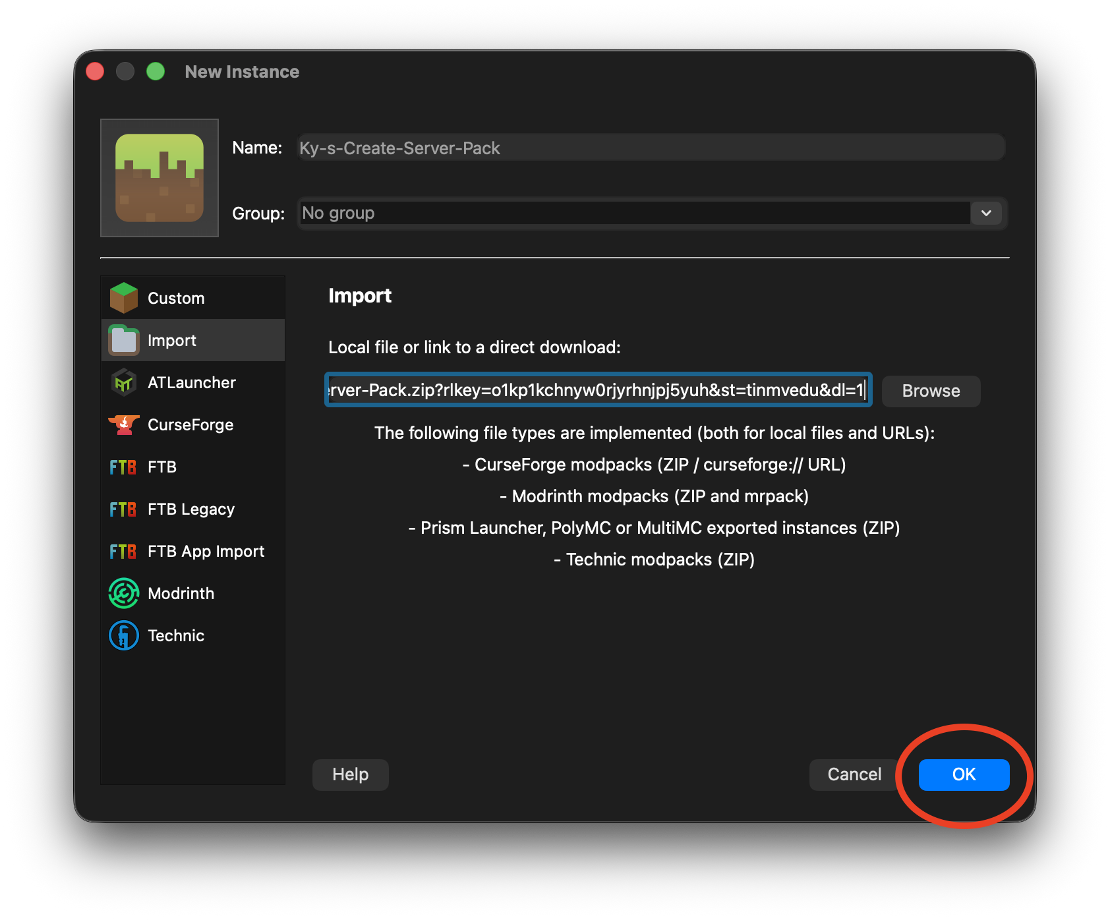Select the Import folder icon in sidebar
Screen dimensions: 1110x920
(123, 340)
